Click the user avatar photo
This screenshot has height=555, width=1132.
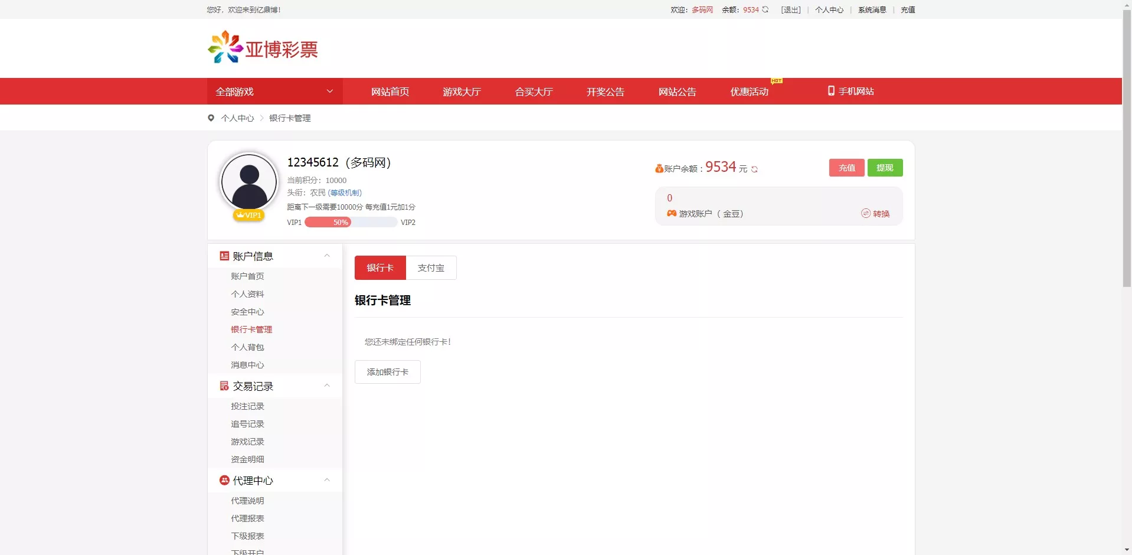point(248,182)
